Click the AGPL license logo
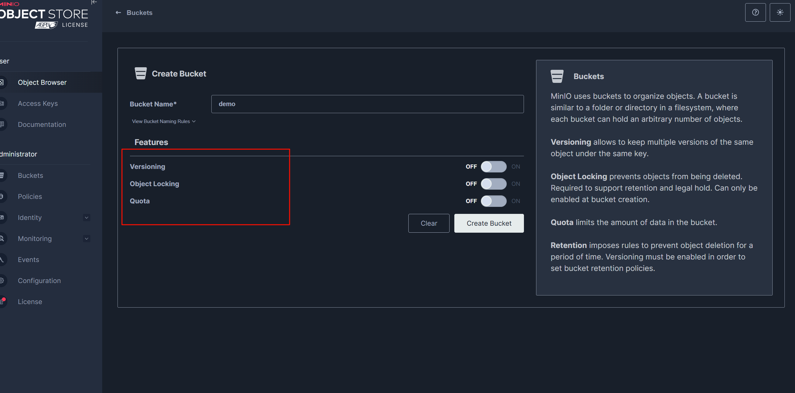The width and height of the screenshot is (795, 393). pos(46,25)
